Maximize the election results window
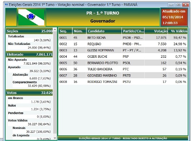 coord(178,5)
